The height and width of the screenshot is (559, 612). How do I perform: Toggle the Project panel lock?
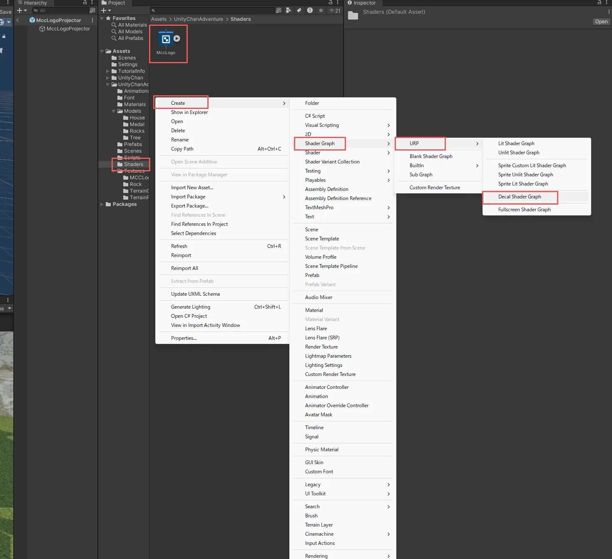coord(331,2)
